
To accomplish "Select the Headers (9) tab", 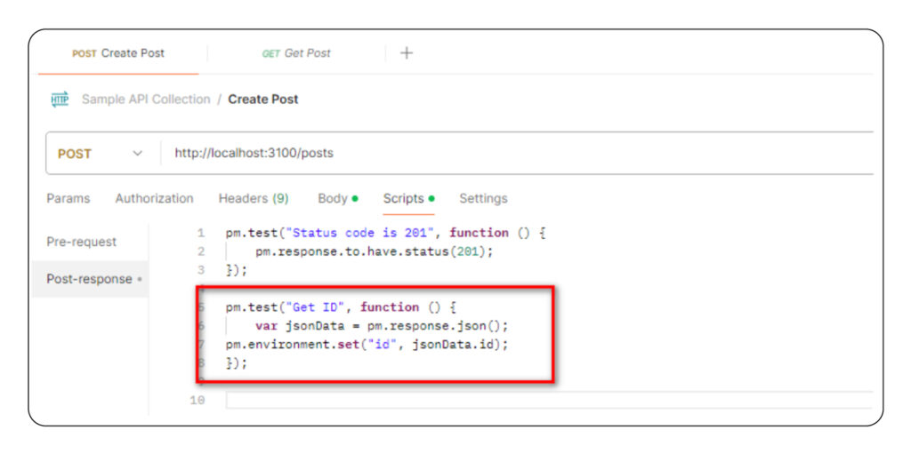I will click(254, 199).
